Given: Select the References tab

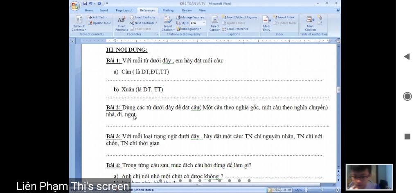Looking at the screenshot, I should click(147, 10).
